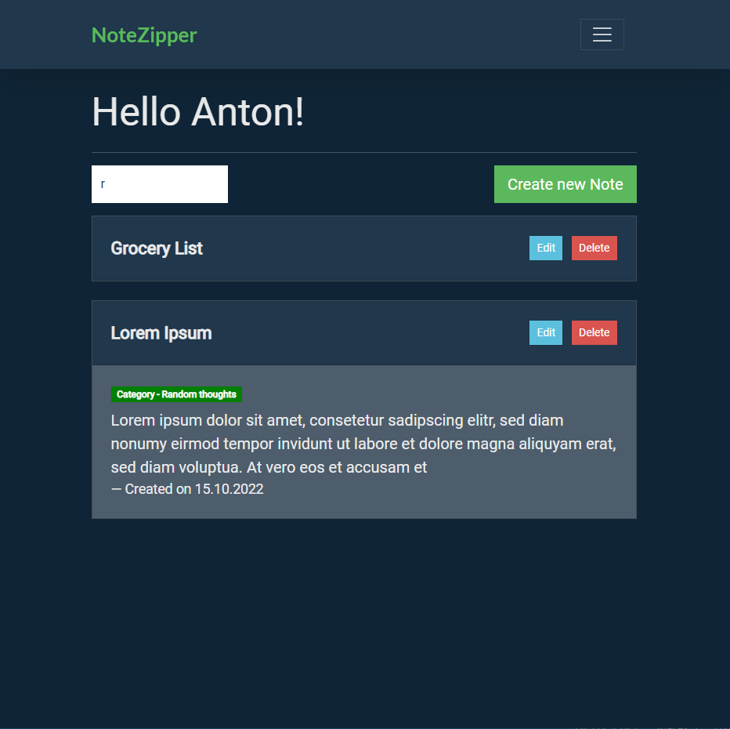Delete the Lorem Ipsum note
This screenshot has height=729, width=730.
pyautogui.click(x=594, y=332)
